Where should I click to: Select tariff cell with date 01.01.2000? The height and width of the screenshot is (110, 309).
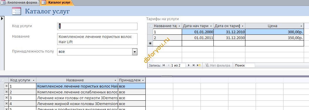pos(198,32)
